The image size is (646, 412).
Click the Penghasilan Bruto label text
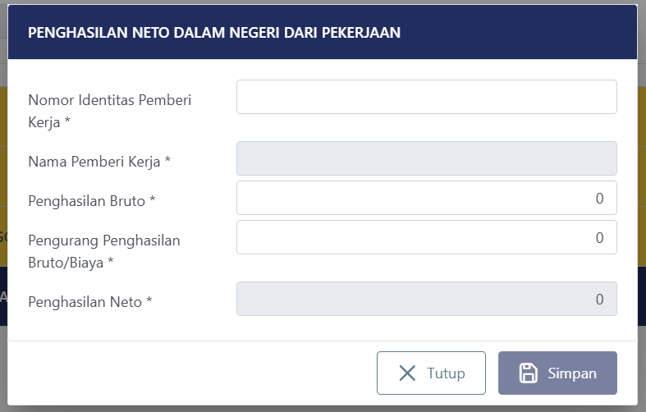(x=87, y=201)
